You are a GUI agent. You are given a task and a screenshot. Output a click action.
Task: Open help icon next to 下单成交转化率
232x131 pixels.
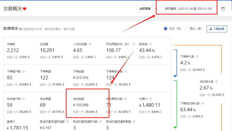203,103
